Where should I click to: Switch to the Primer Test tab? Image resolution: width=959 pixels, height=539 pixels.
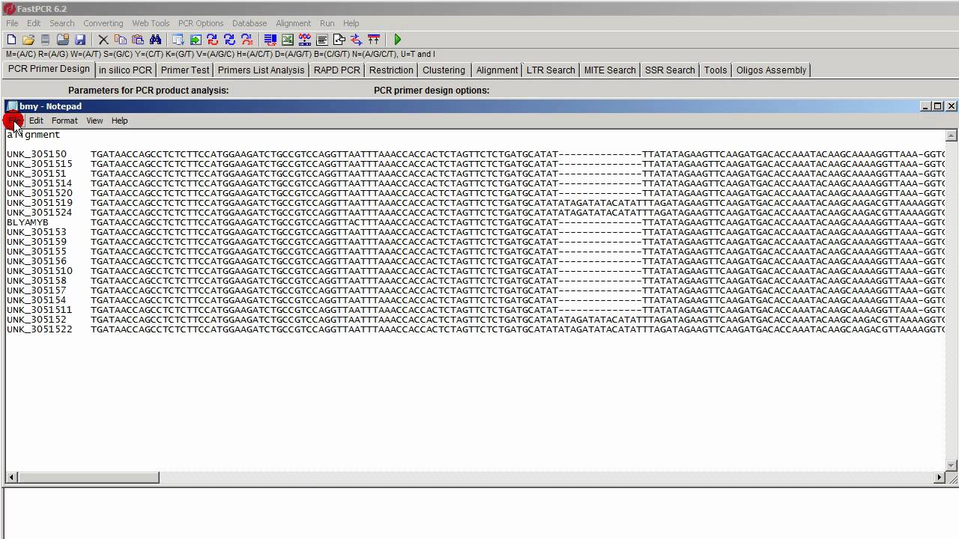click(x=185, y=70)
